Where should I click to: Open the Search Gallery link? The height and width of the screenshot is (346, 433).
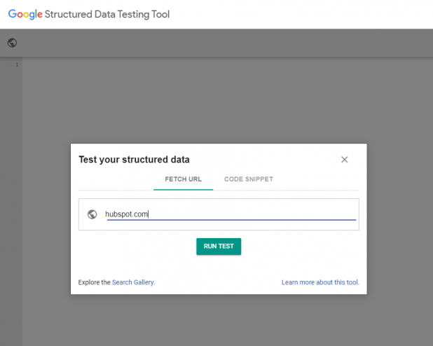click(133, 282)
